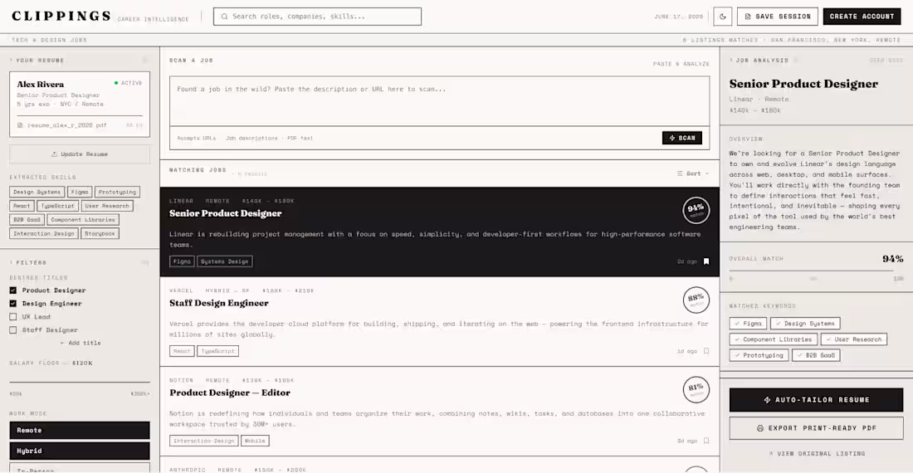The width and height of the screenshot is (913, 473).
Task: Toggle the User Research matched keyword
Action: tap(854, 339)
